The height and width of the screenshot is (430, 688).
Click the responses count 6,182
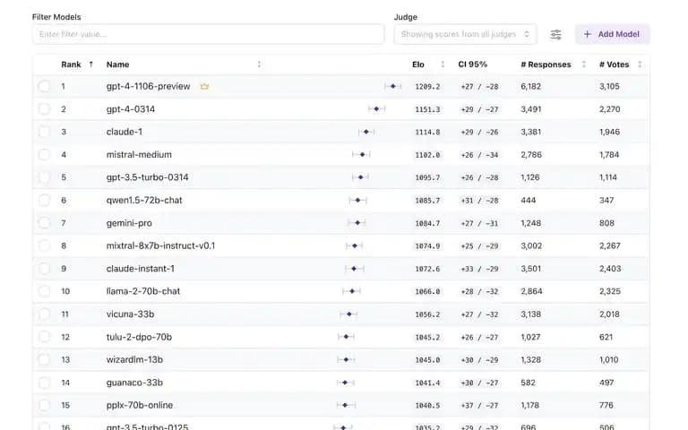pyautogui.click(x=530, y=86)
